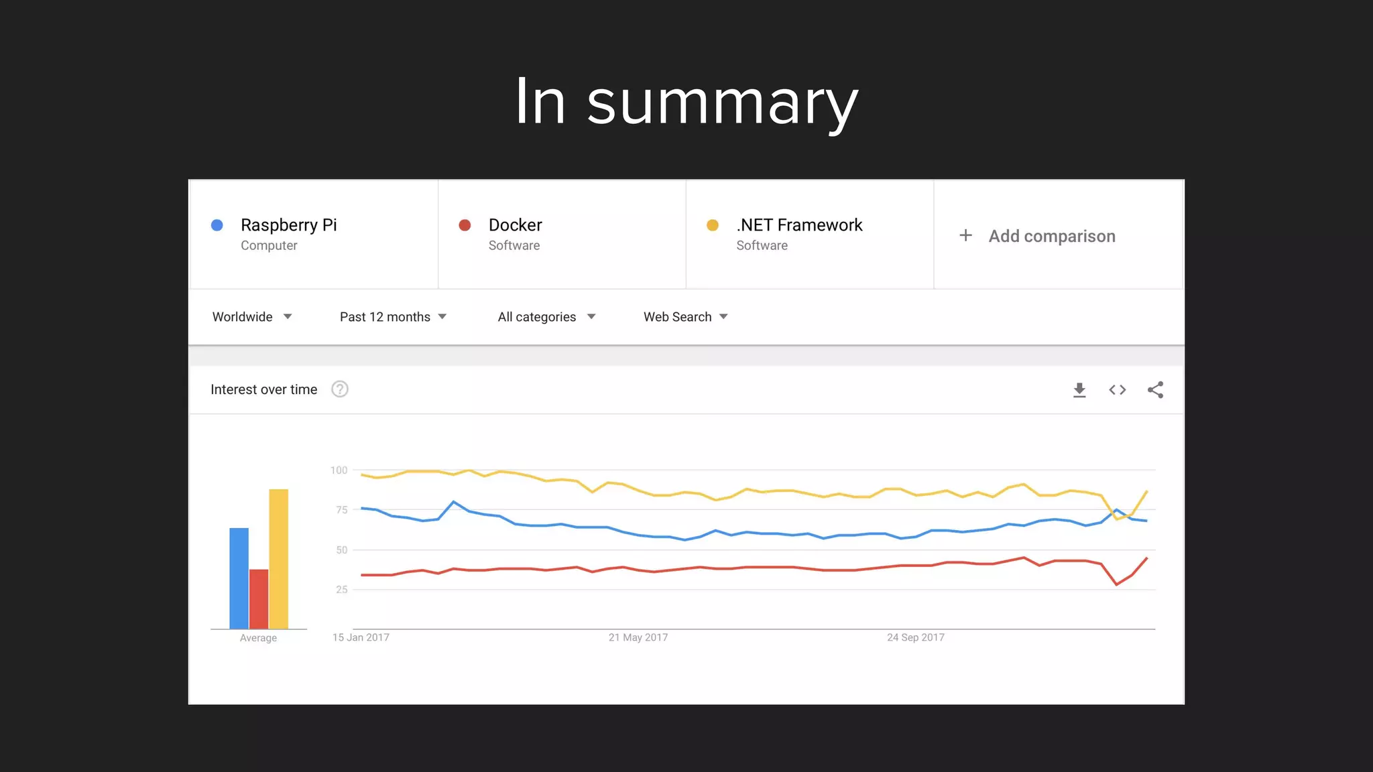Expand the All categories dropdown
Viewport: 1373px width, 772px height.
point(546,317)
